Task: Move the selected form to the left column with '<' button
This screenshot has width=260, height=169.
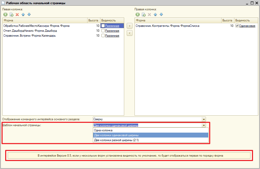Action: (x=130, y=33)
